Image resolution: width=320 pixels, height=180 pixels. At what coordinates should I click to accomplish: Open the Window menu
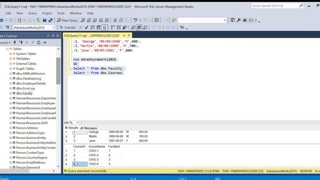[75, 13]
